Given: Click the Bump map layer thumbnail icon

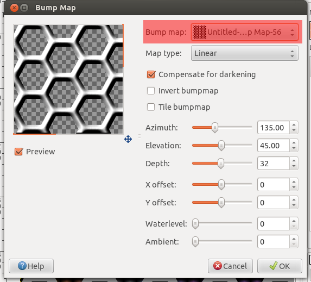Looking at the screenshot, I should [200, 32].
